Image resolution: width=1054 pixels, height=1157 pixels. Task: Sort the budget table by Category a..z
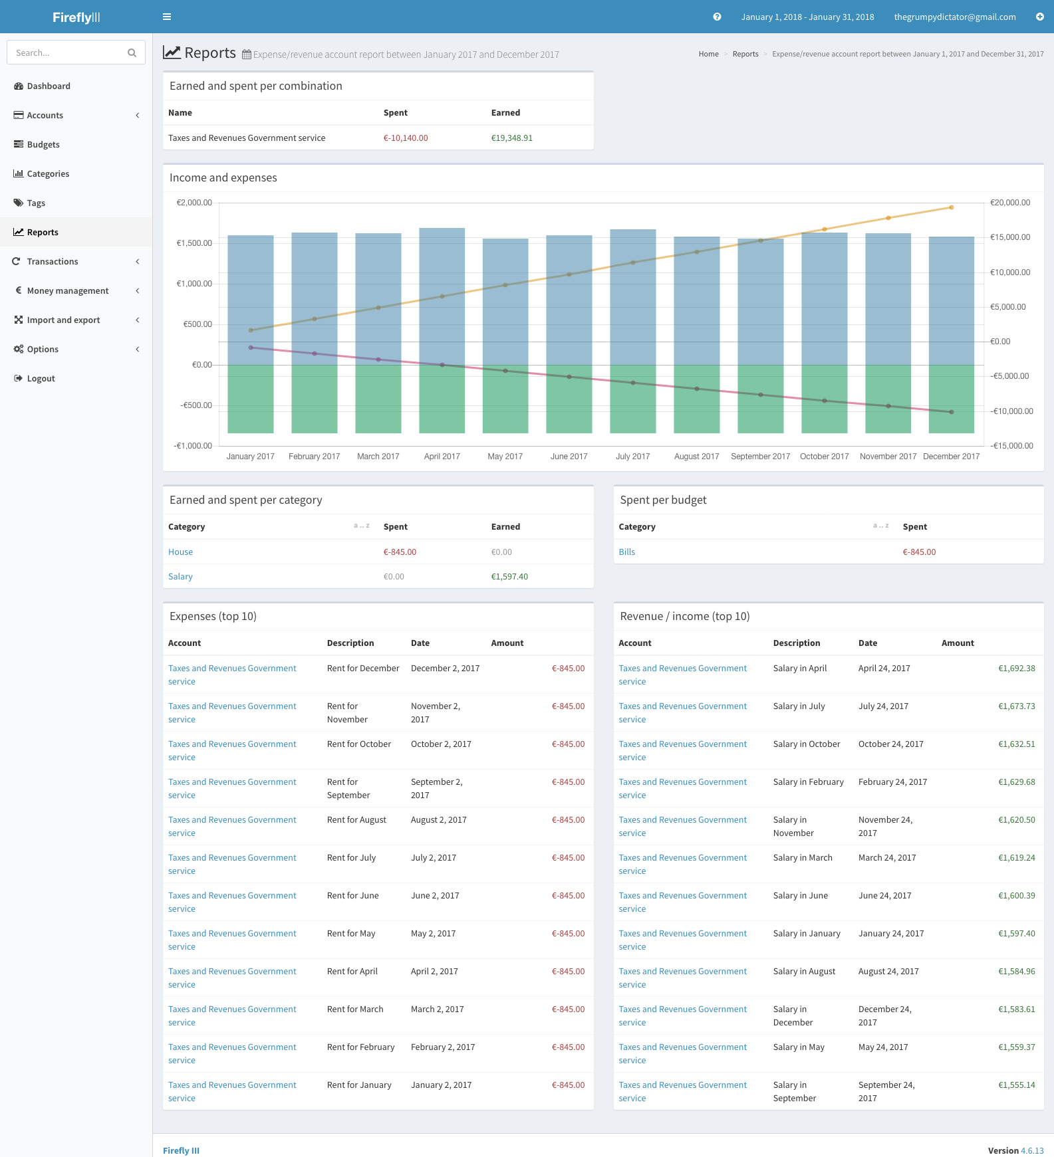pos(880,526)
